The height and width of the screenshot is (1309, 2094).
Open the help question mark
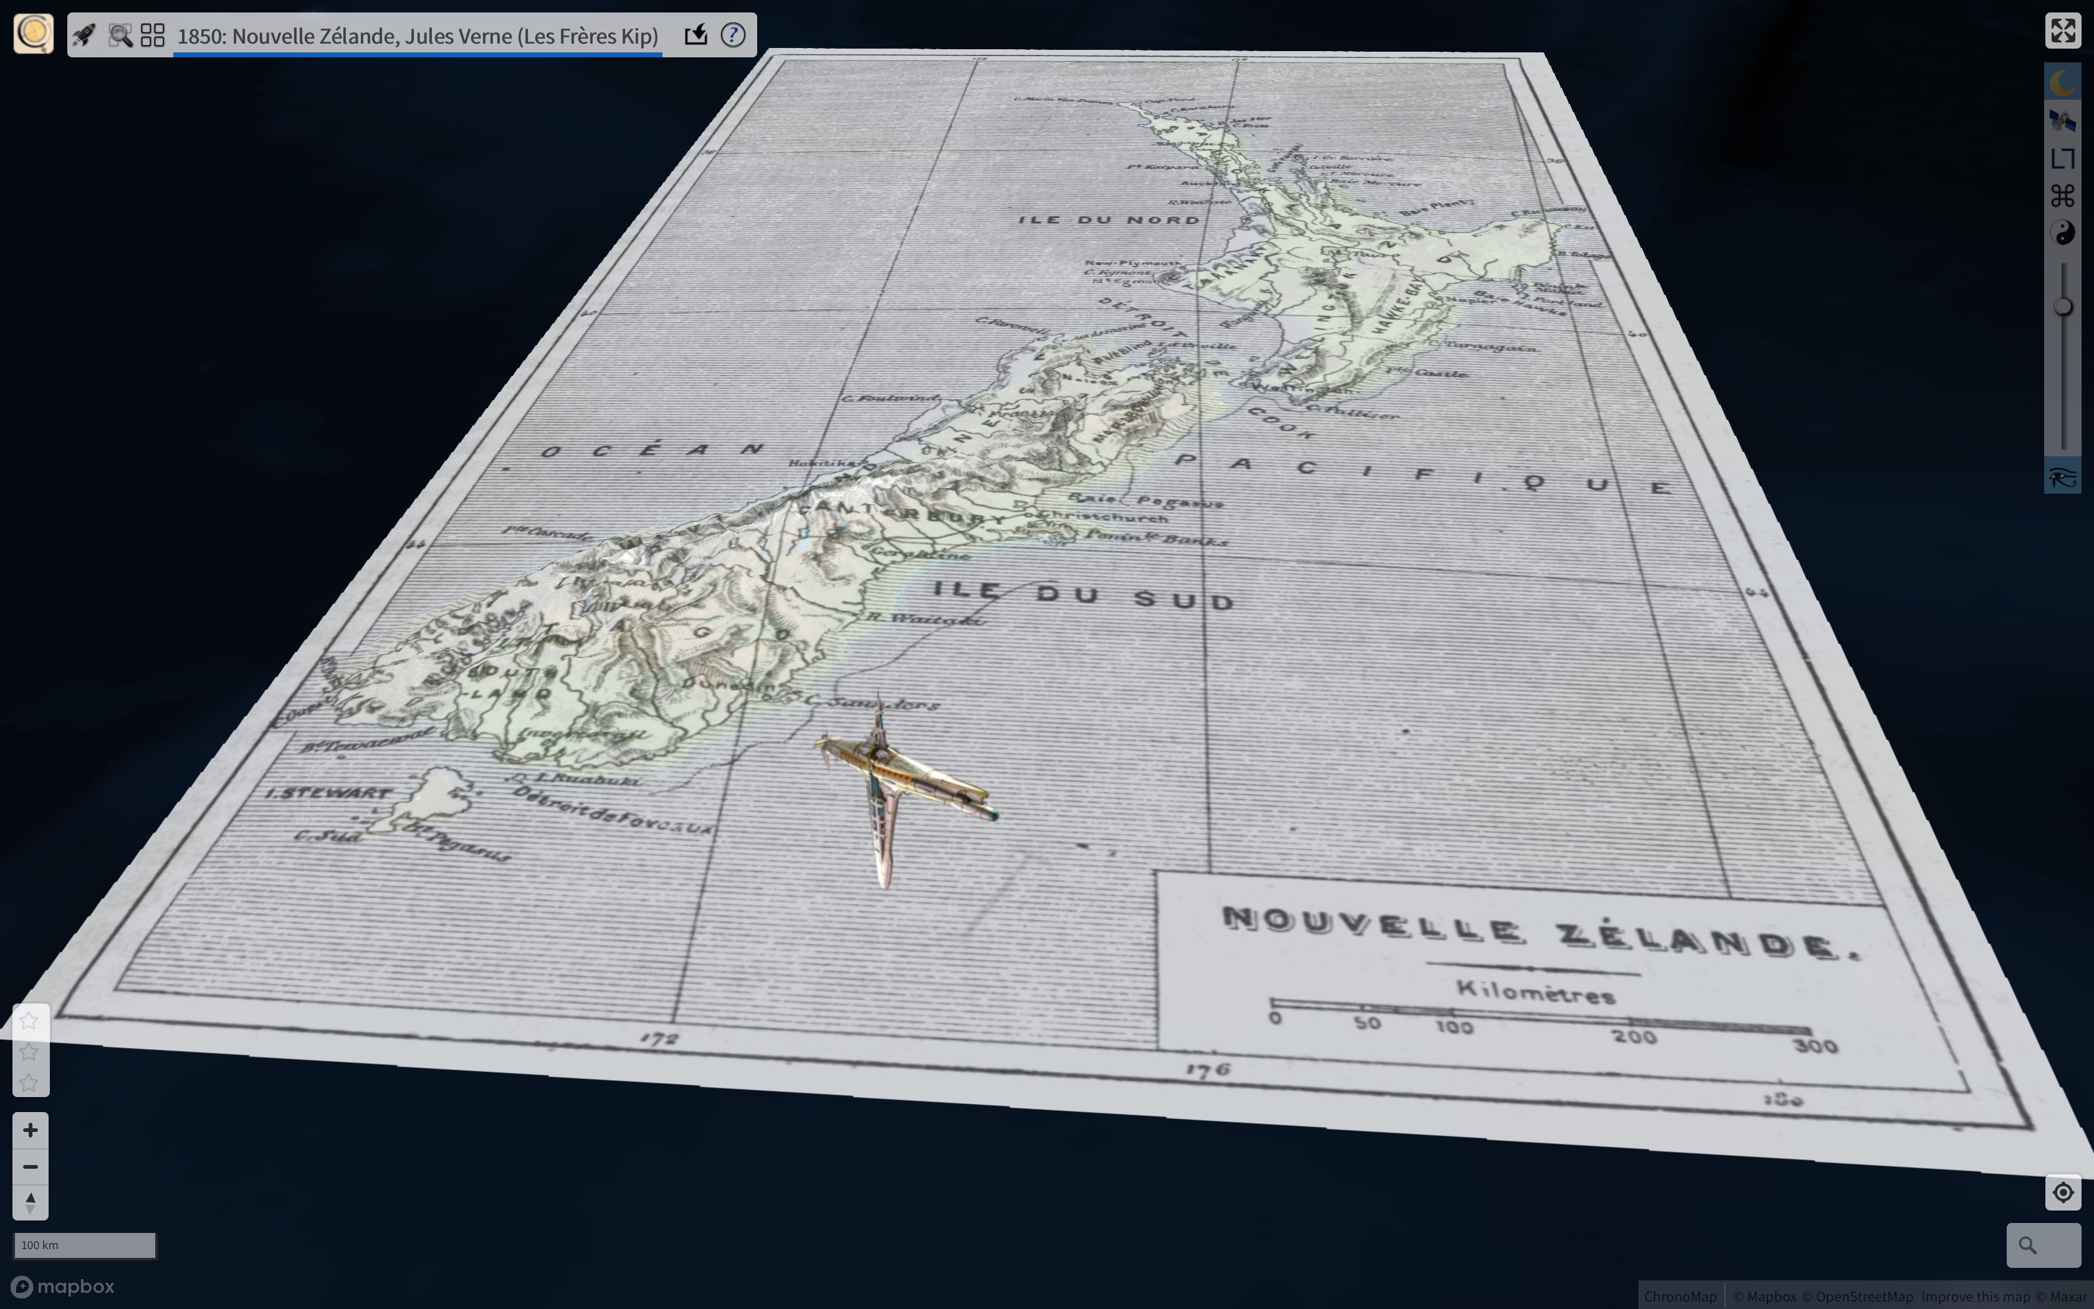(x=733, y=36)
